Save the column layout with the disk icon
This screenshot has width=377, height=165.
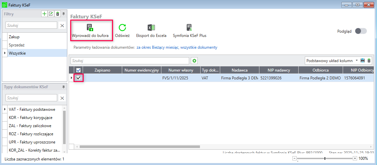[x=363, y=60]
